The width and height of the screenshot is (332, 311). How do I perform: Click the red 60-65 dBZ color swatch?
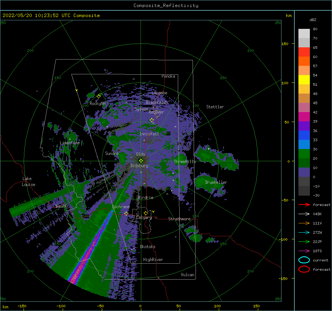point(304,52)
